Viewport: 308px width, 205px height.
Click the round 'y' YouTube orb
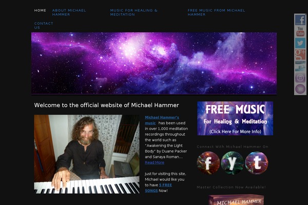233,163
